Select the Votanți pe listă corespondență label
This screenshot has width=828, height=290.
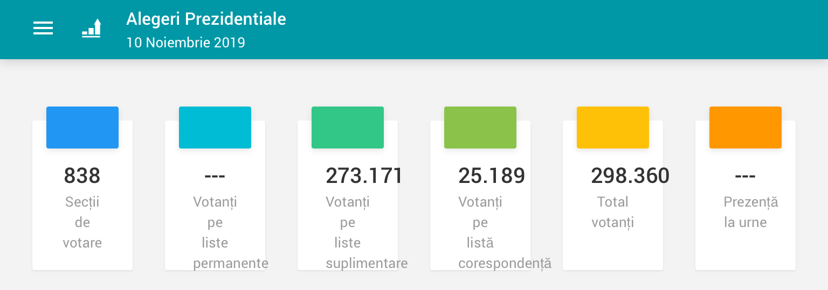coord(480,232)
